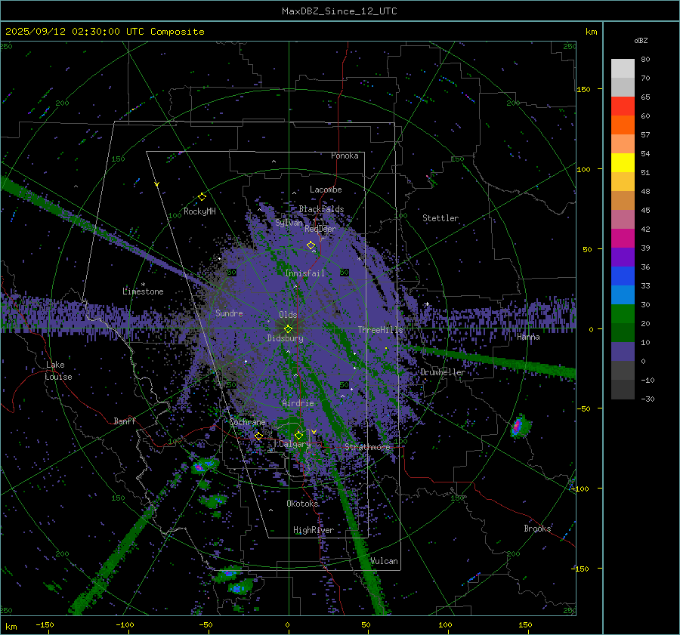
Task: Click the Limestone label
Action: [143, 291]
